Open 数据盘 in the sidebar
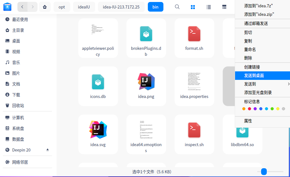This screenshot has width=290, height=177. 28,139
